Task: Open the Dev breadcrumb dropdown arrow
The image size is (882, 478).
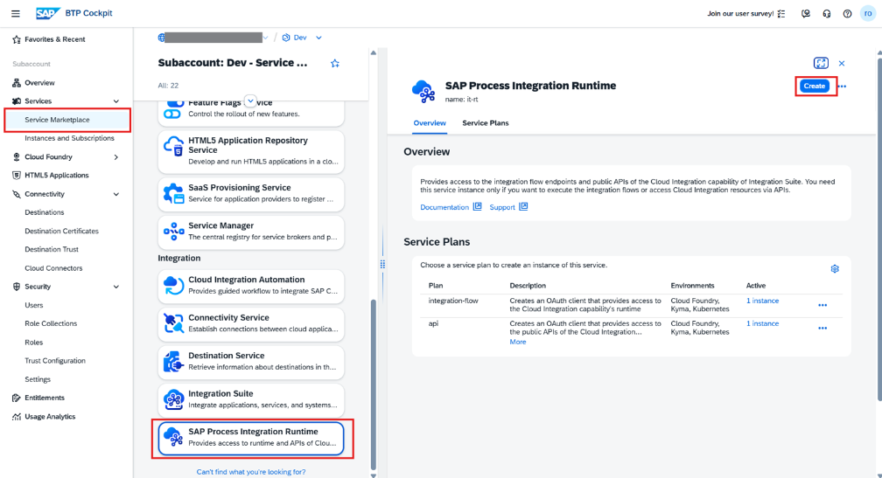Action: tap(318, 38)
